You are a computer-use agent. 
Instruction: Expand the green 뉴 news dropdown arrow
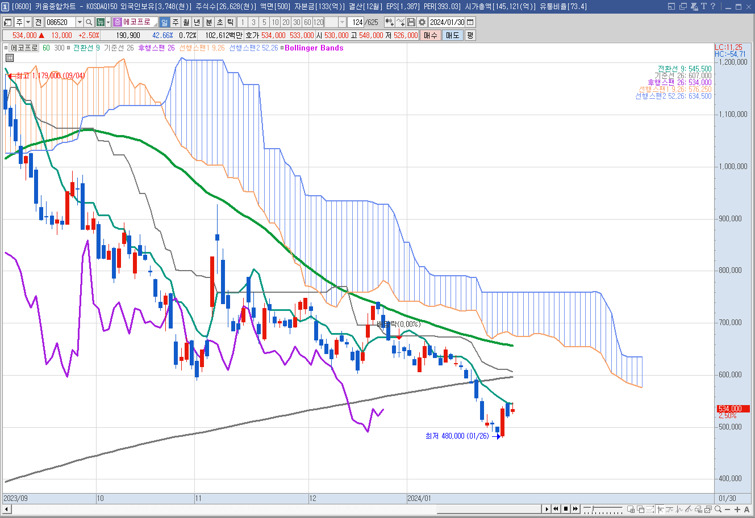108,22
